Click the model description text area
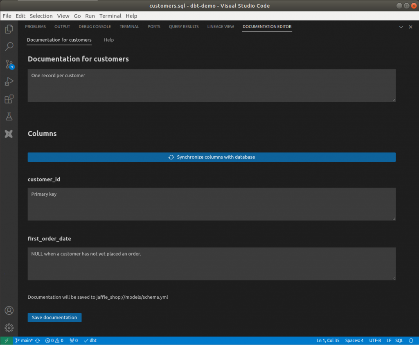 (x=212, y=85)
